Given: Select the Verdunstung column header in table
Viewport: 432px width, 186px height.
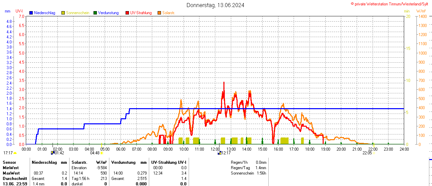Looking at the screenshot, I should click(123, 162).
